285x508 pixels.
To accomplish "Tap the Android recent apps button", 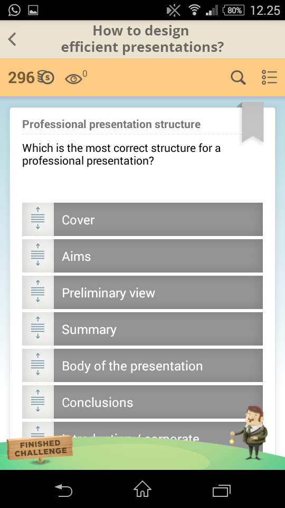I will (x=222, y=490).
